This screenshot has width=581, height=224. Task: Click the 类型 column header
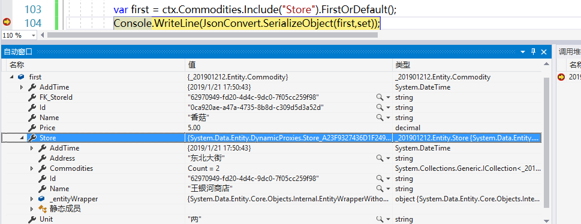click(467, 65)
